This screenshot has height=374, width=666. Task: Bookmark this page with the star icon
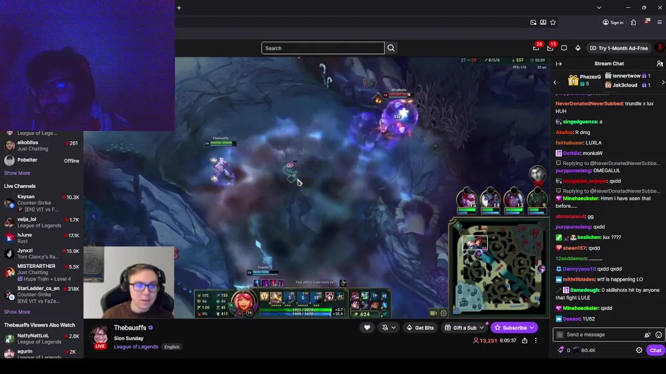pos(553,22)
